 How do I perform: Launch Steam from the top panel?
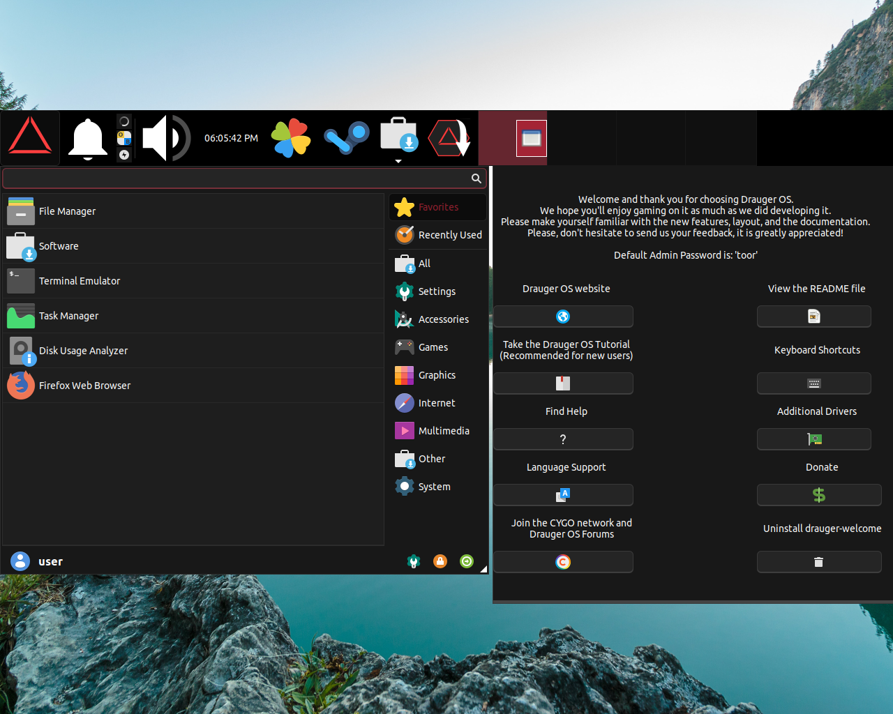coord(347,138)
